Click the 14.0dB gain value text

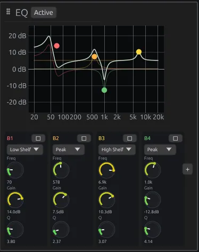(x=14, y=212)
